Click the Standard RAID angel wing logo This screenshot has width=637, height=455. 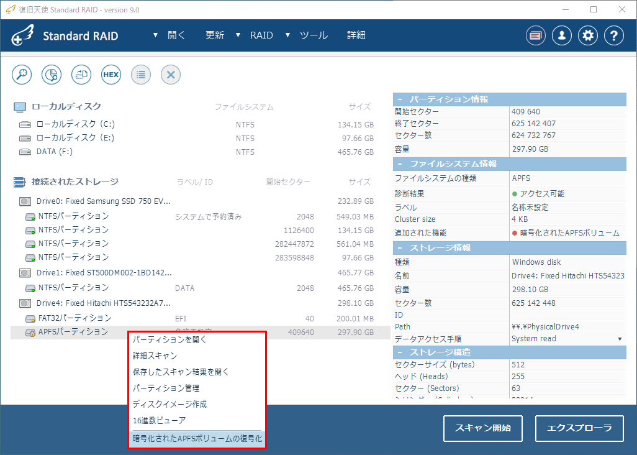pos(23,35)
